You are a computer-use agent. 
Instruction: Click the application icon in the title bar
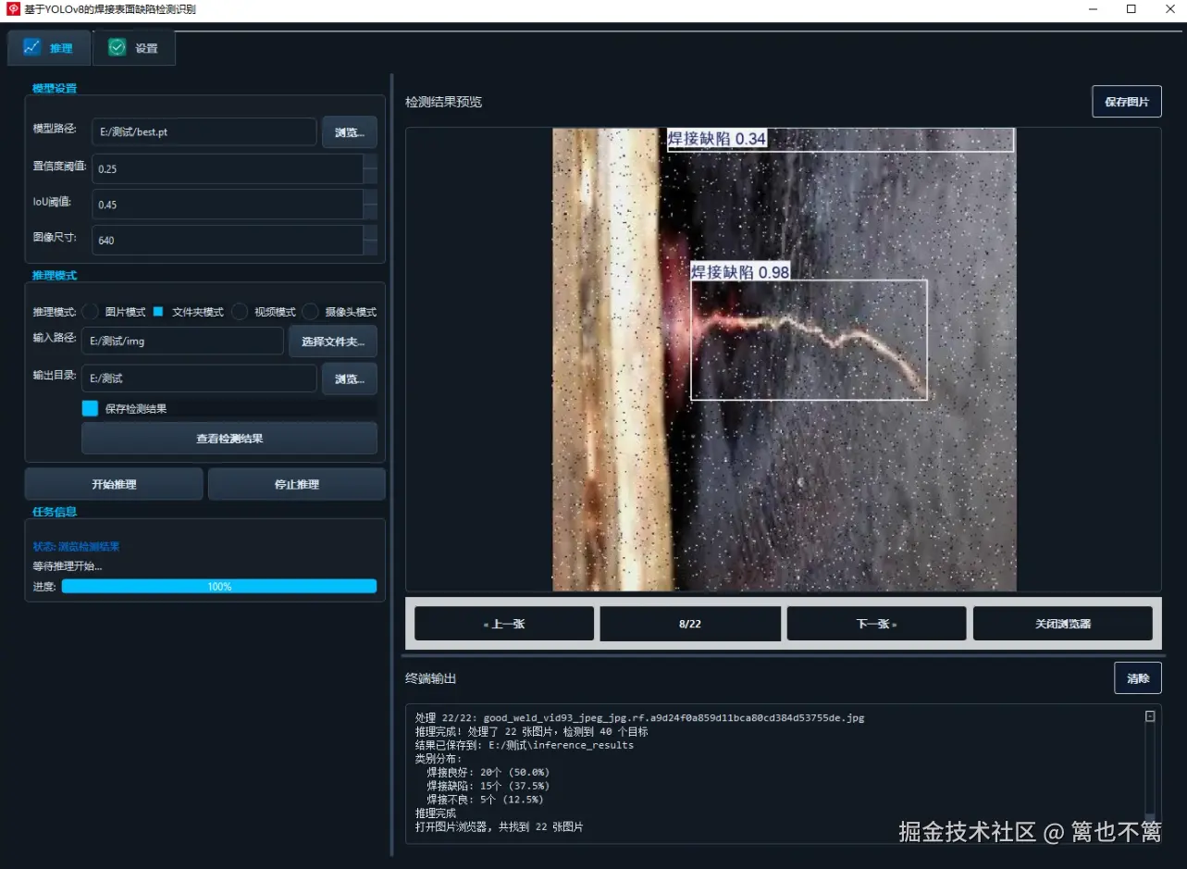tap(11, 9)
